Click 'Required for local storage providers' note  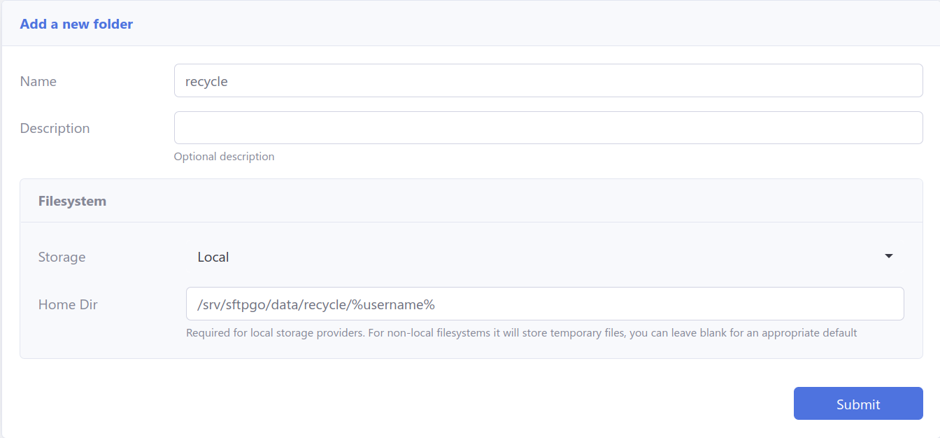pos(274,333)
